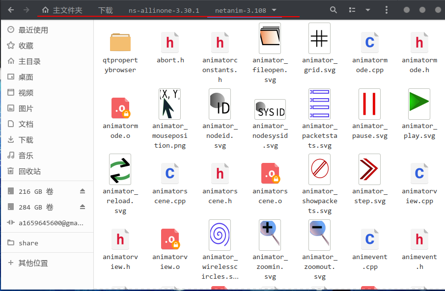
Task: Select animator_mouseposition.png
Action: coord(169,104)
